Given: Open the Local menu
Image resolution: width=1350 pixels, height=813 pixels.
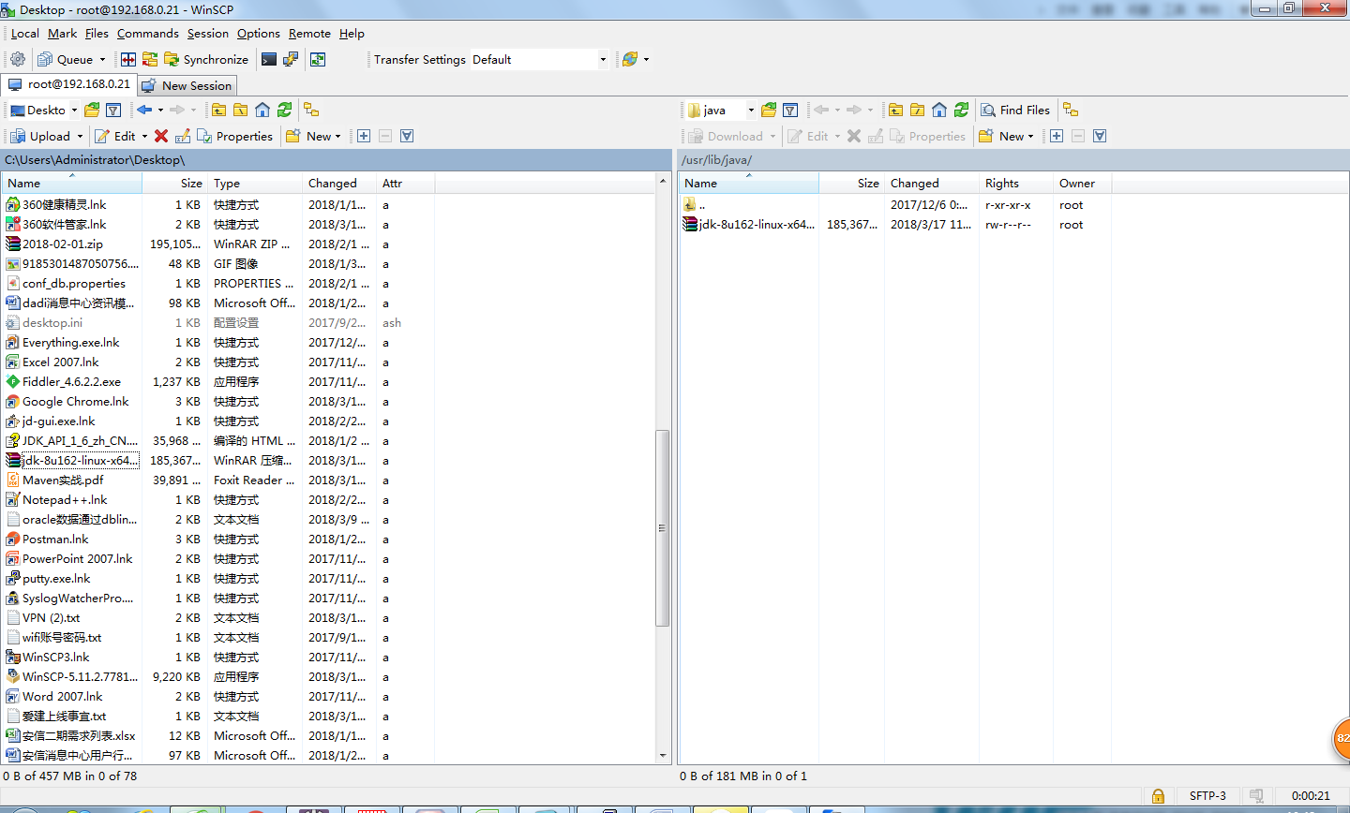Looking at the screenshot, I should [25, 33].
